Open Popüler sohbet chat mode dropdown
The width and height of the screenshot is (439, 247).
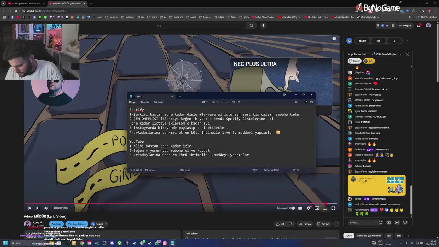(x=360, y=54)
